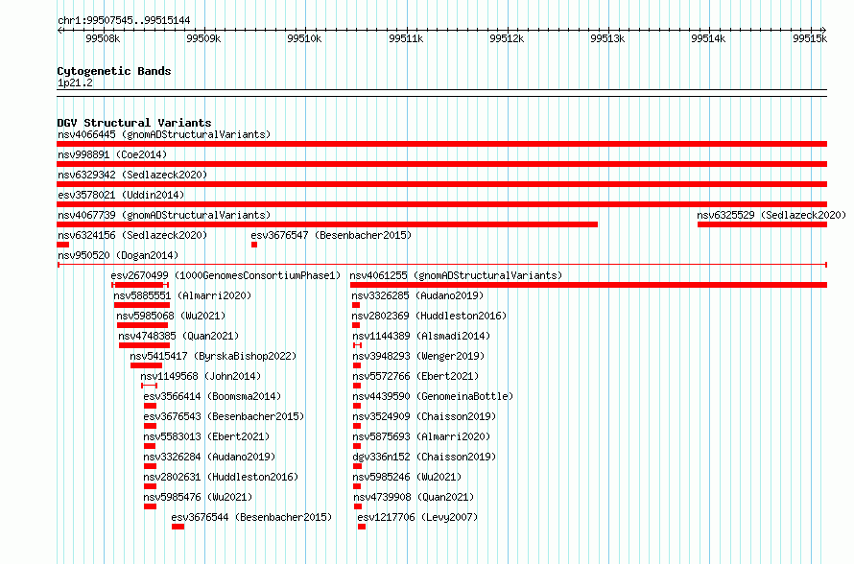Click the chr1:99507545..99515144 region label
Viewport: 854px width, 564px height.
[x=124, y=20]
